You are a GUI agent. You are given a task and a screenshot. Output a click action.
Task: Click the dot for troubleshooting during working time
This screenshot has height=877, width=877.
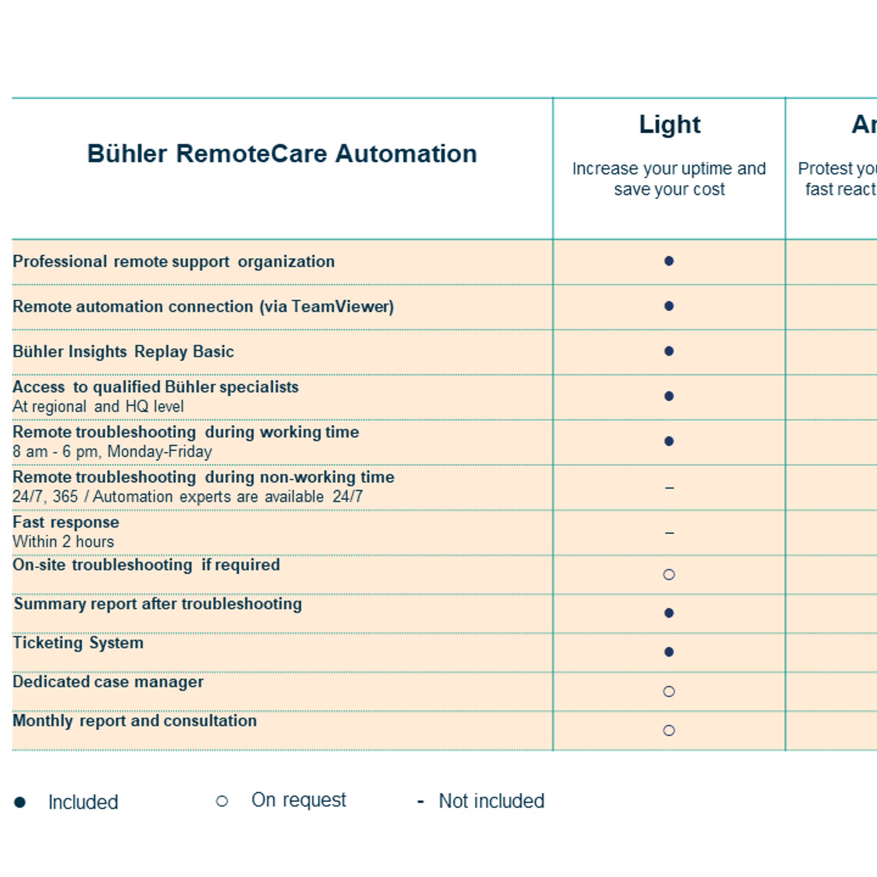[x=669, y=441]
